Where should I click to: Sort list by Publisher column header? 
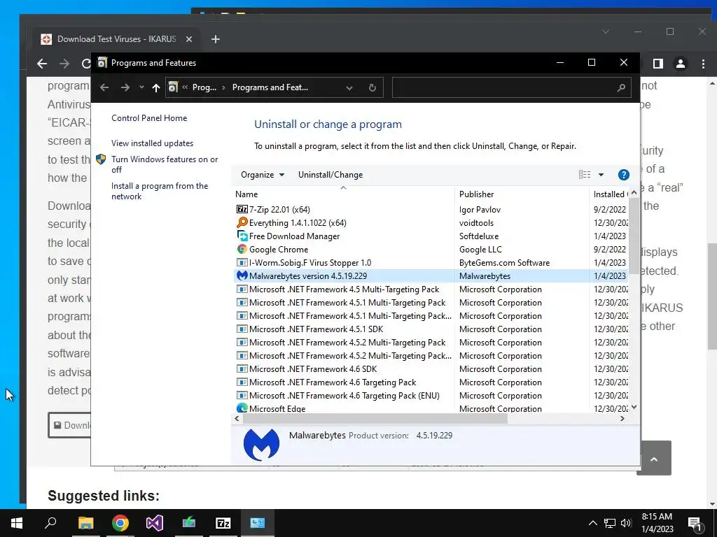pos(522,194)
